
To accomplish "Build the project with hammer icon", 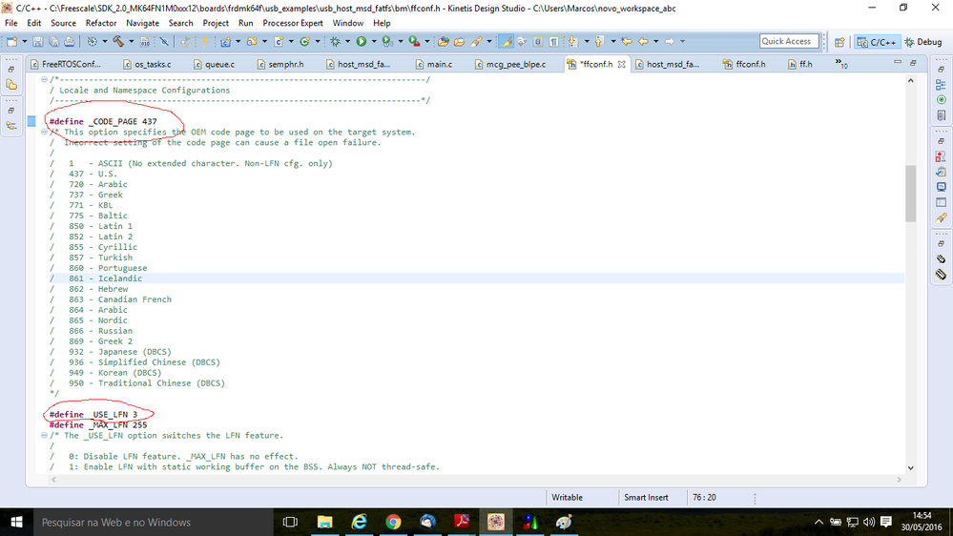I will (118, 41).
